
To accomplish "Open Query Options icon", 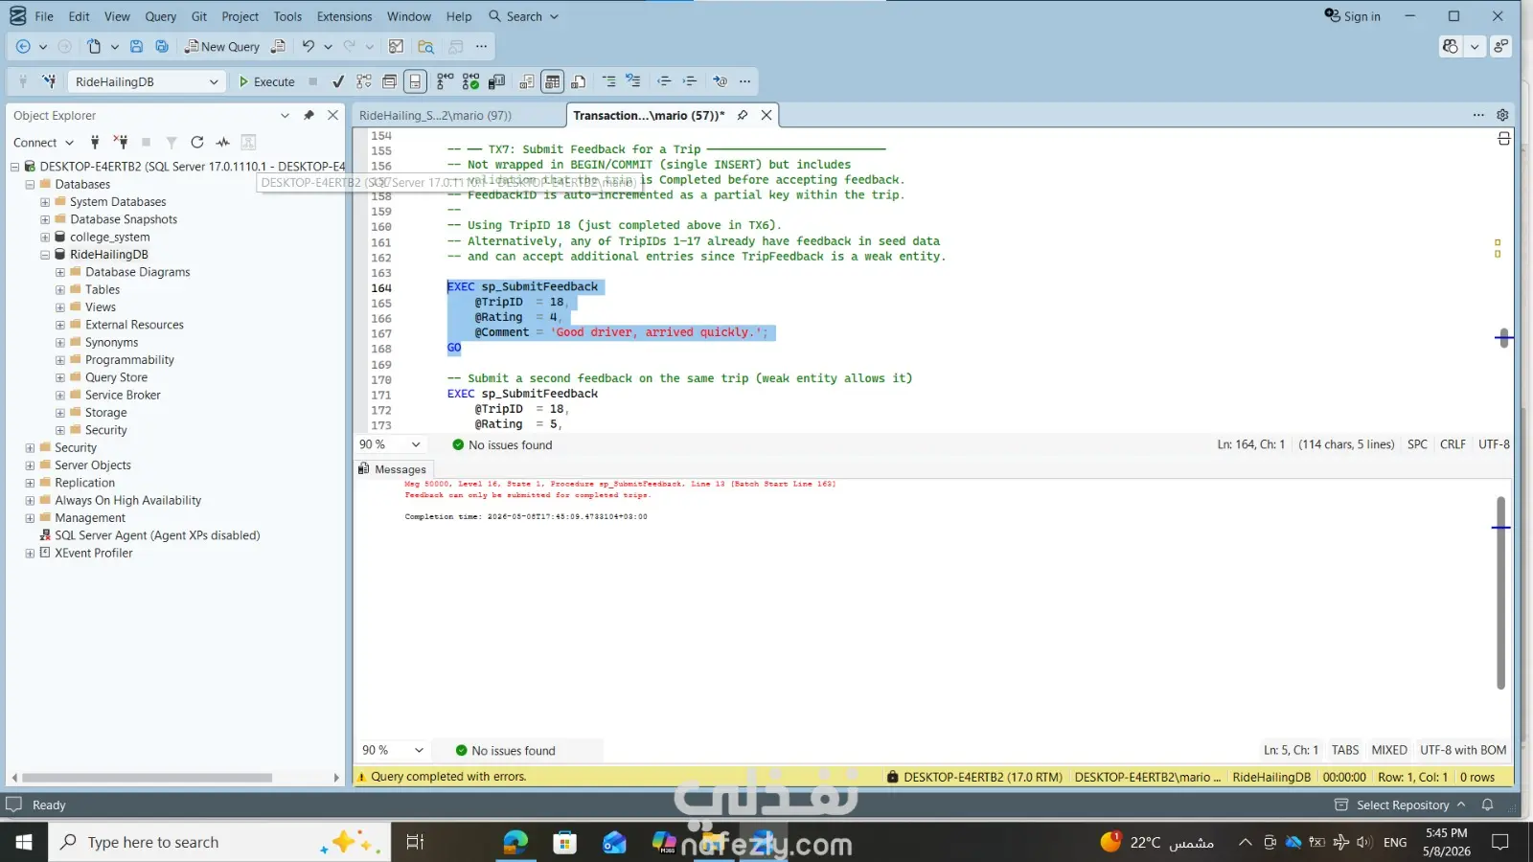I will (390, 81).
